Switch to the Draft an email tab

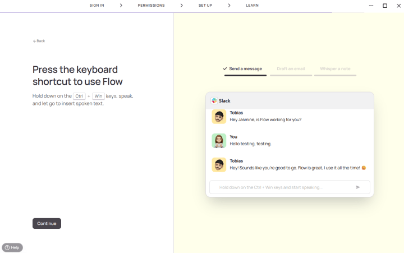tap(291, 69)
